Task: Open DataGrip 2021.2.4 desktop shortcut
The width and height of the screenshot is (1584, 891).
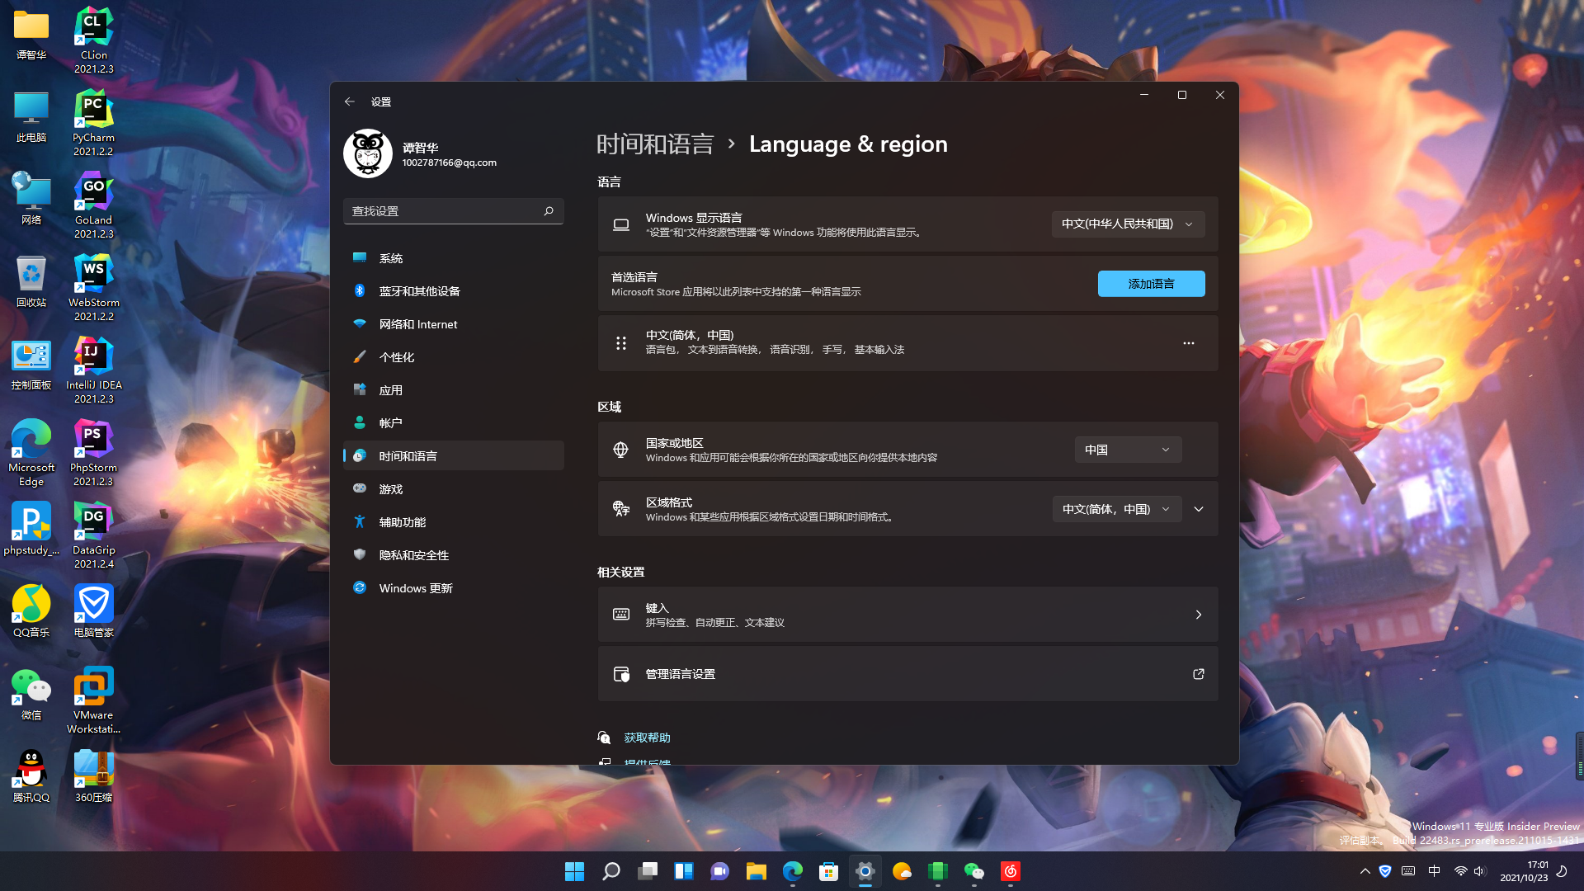Action: click(93, 535)
